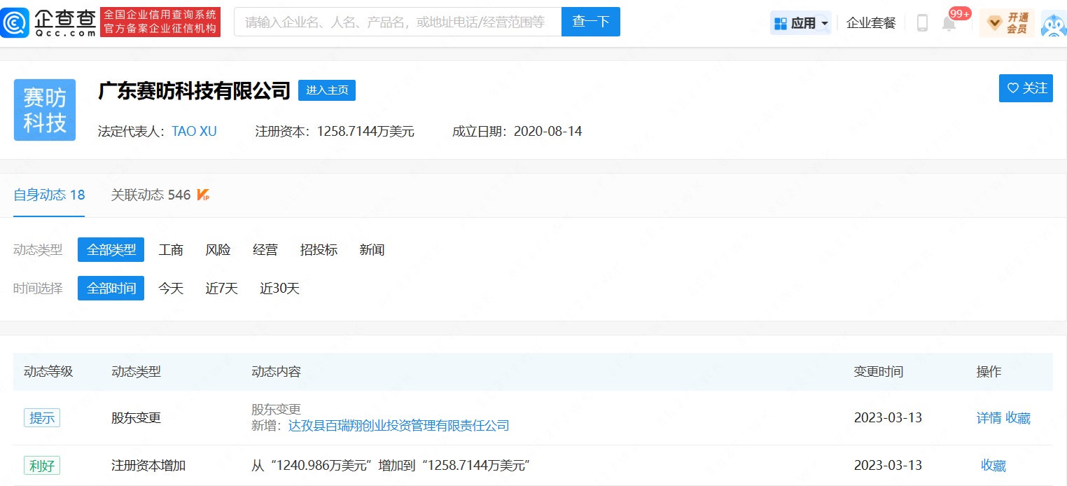
Task: Expand the 应用 dropdown menu
Action: point(801,23)
